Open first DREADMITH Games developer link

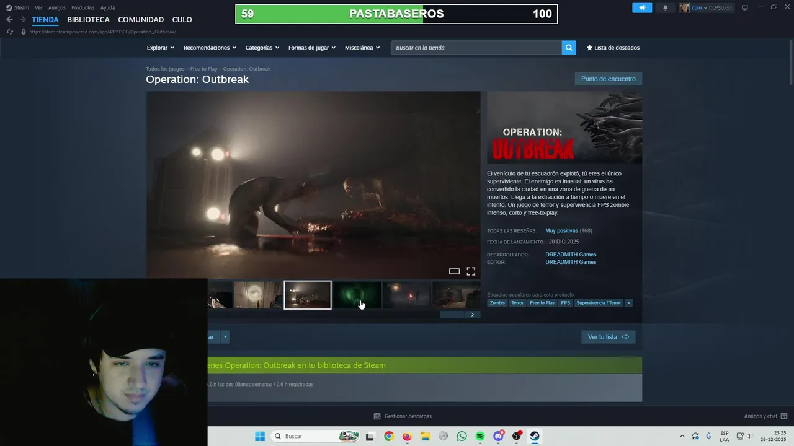pos(571,255)
